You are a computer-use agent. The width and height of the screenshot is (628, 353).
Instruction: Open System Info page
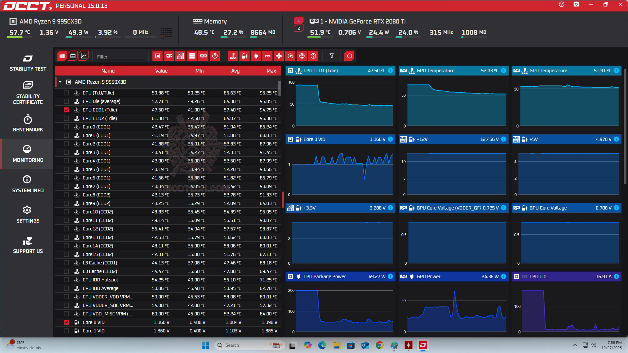point(28,184)
